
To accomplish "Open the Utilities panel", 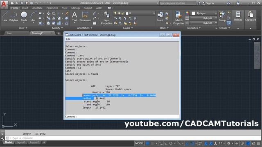I will (x=238, y=17).
